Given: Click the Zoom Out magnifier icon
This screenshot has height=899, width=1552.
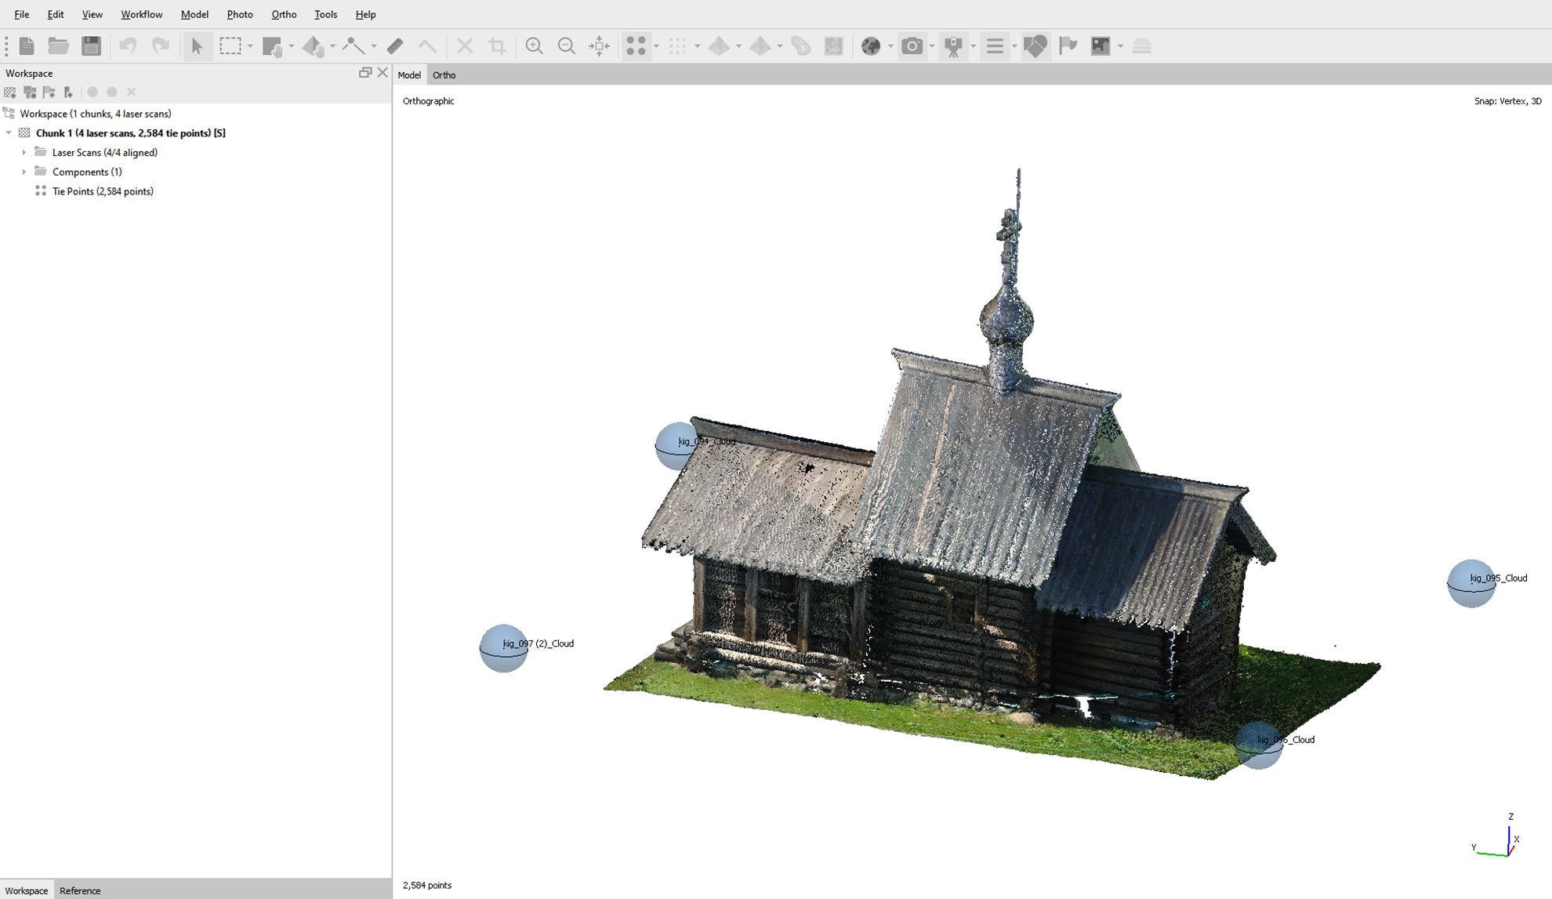Looking at the screenshot, I should pos(567,46).
